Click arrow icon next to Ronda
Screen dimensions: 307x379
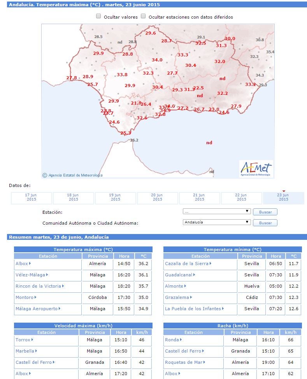click(181, 340)
